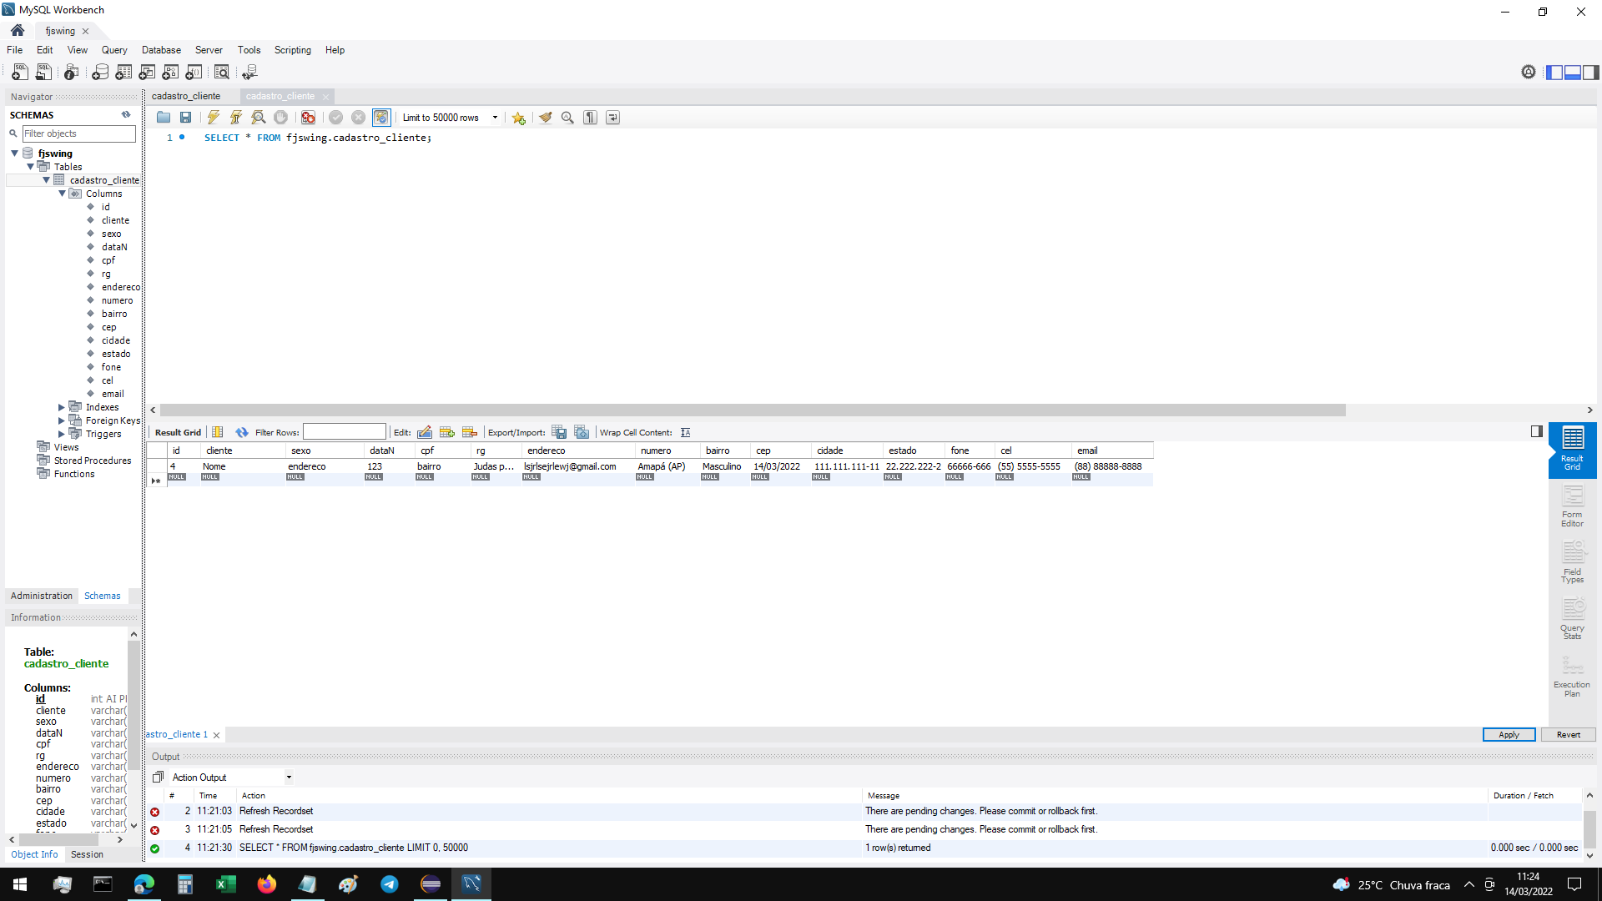Delete selected rows icon in result grid

pos(470,432)
